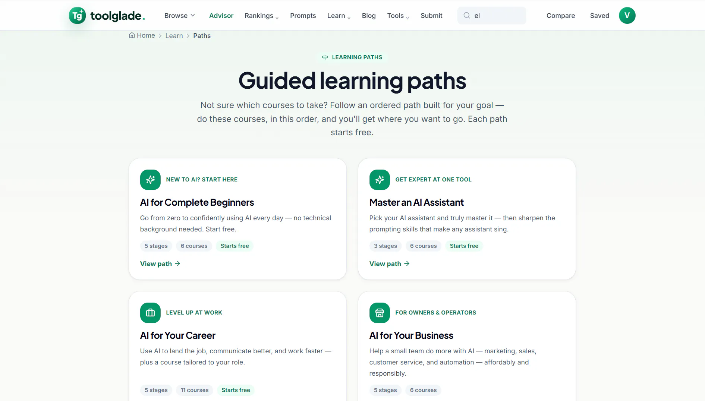Click the '3 stages' tag
Screen dimensions: 705x401
pos(385,246)
